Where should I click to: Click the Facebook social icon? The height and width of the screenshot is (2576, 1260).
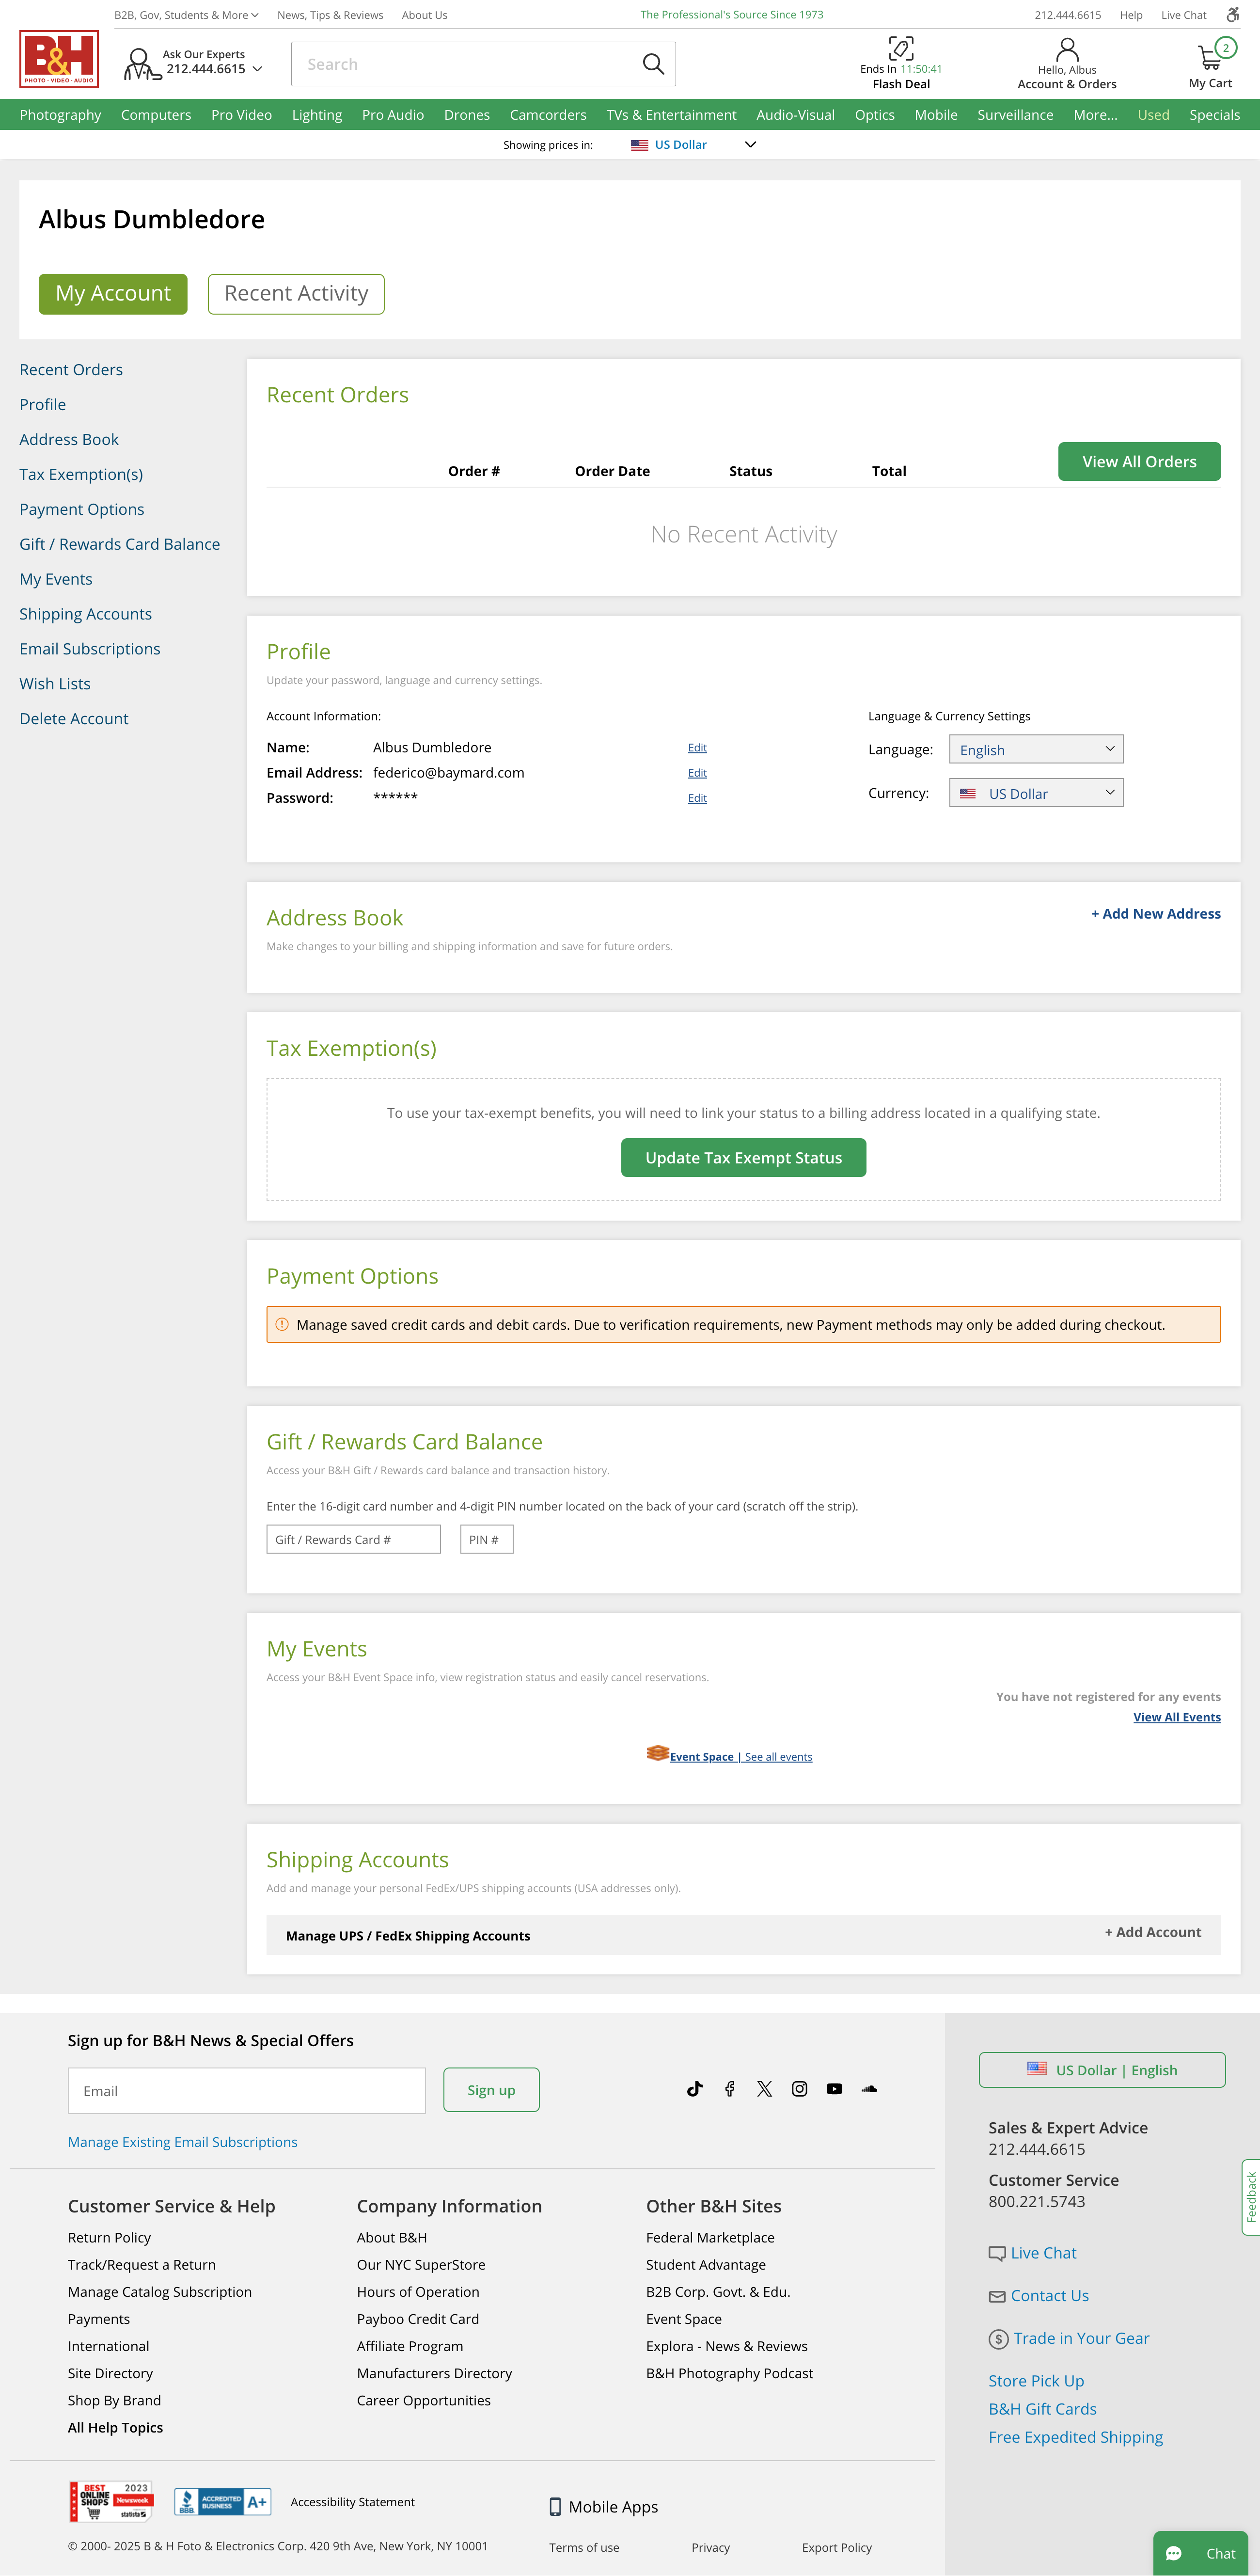coord(730,2089)
